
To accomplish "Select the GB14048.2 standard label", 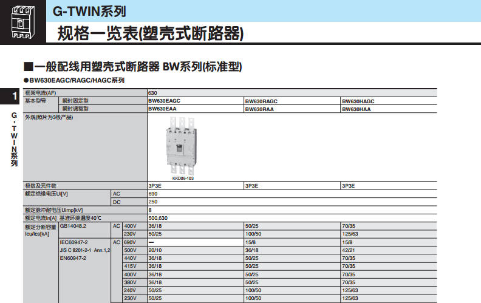I will [x=73, y=226].
